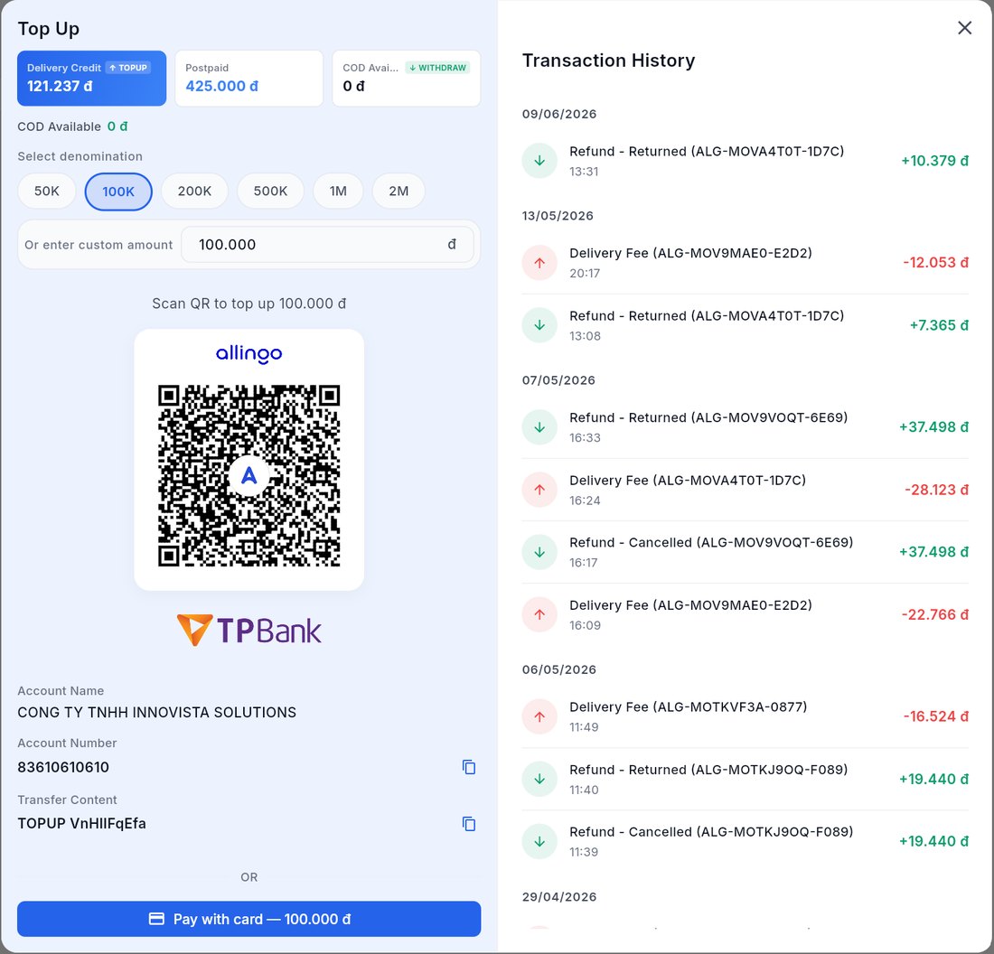This screenshot has width=994, height=954.
Task: Open Delivery Fee row at 16:09
Action: [x=745, y=614]
